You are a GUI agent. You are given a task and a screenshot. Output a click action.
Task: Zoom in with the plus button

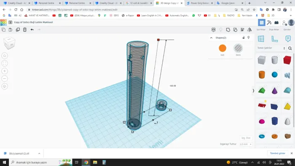pyautogui.click(x=5, y=71)
